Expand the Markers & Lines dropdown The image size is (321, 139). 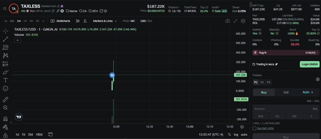pyautogui.click(x=105, y=21)
